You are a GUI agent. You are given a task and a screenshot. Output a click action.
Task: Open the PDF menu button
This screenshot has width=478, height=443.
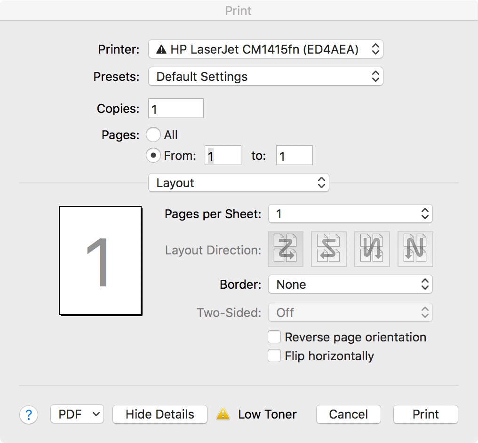click(77, 414)
